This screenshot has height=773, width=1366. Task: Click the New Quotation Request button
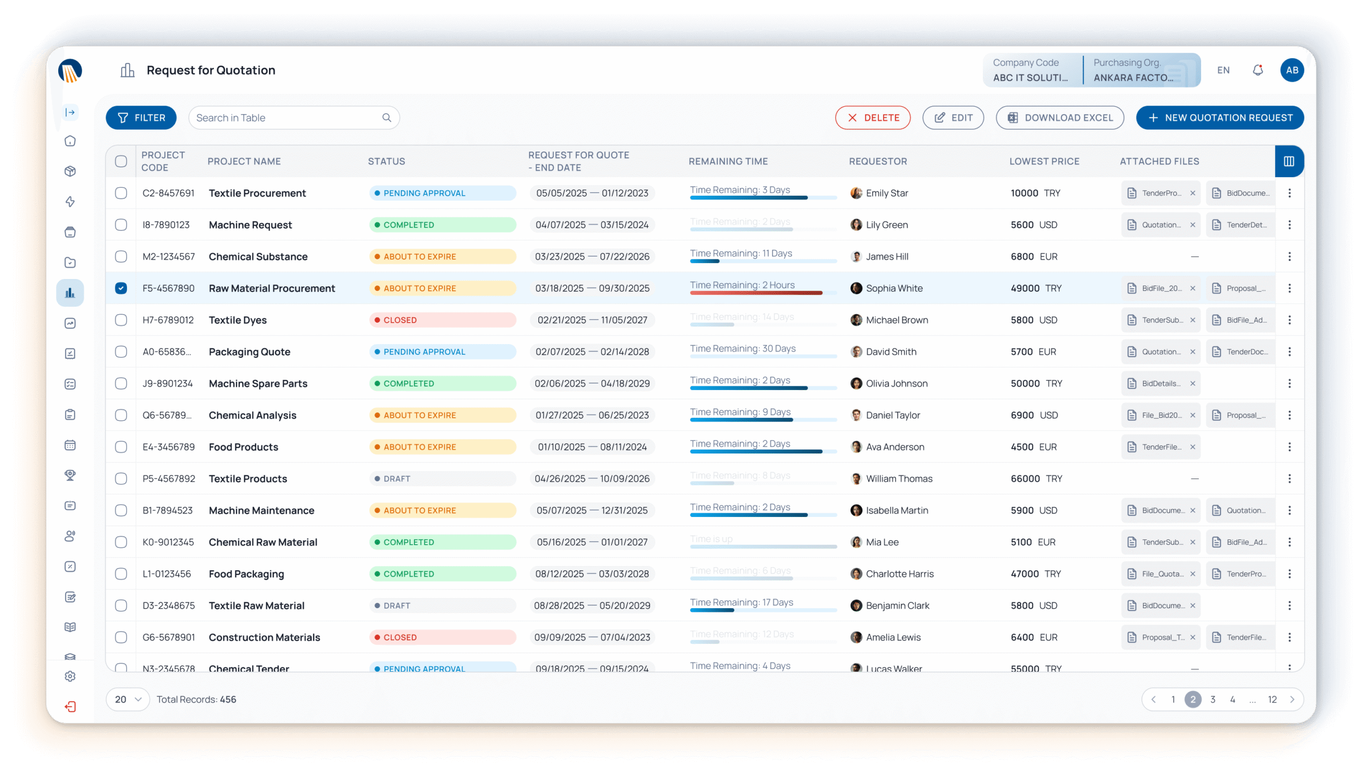click(x=1220, y=118)
